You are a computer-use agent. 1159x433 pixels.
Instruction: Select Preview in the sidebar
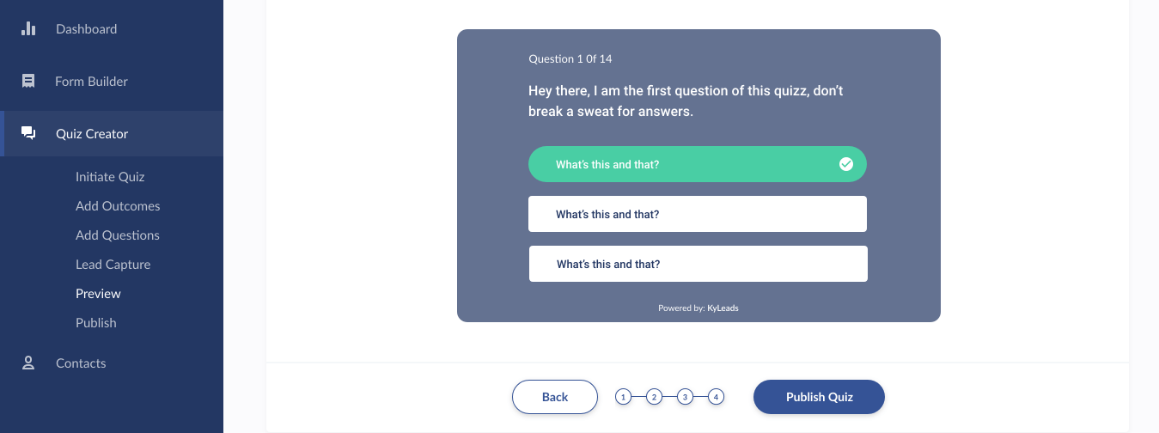[x=98, y=294]
